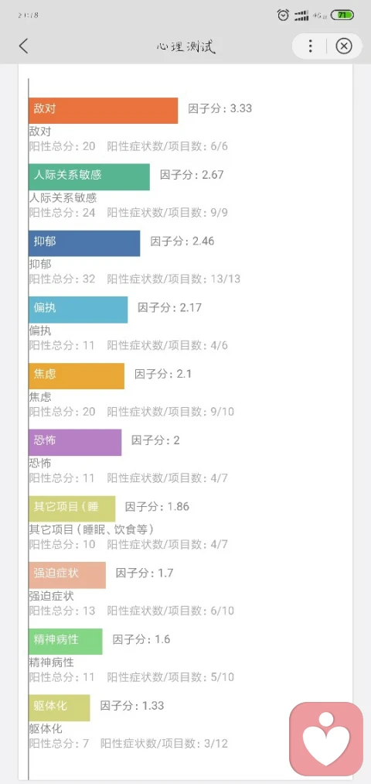The width and height of the screenshot is (371, 784).
Task: Tap the light blue 偏执 bar
Action: (x=78, y=310)
